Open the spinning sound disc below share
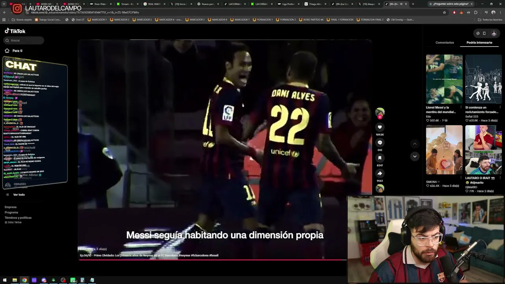The image size is (505, 284). pos(380,188)
